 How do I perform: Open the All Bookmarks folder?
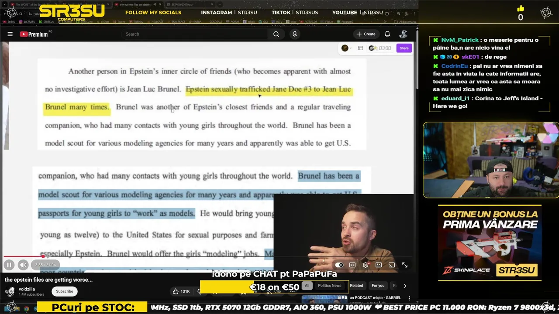pyautogui.click(x=405, y=22)
